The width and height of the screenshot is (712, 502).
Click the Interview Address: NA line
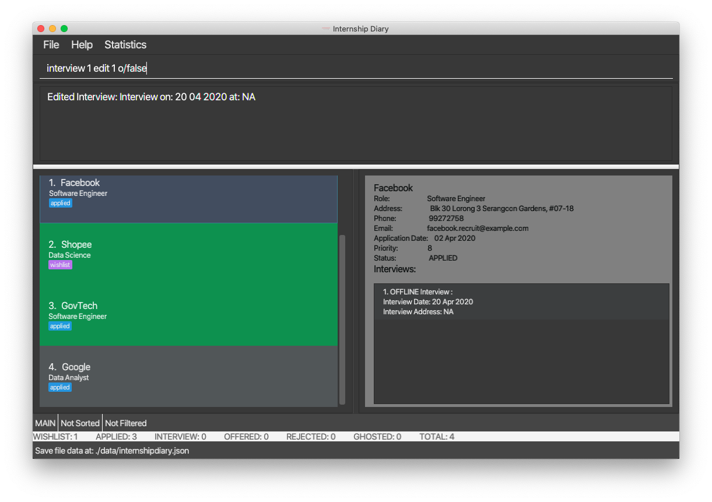(x=418, y=312)
